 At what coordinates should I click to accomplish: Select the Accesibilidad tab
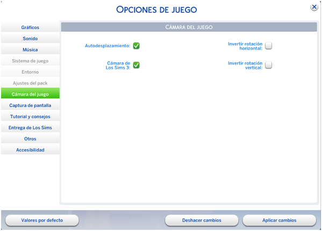pos(30,150)
